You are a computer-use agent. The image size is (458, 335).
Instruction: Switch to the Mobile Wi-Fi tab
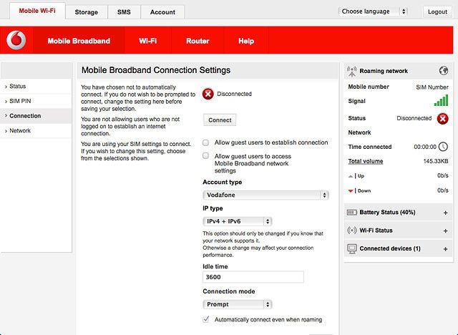(x=37, y=11)
